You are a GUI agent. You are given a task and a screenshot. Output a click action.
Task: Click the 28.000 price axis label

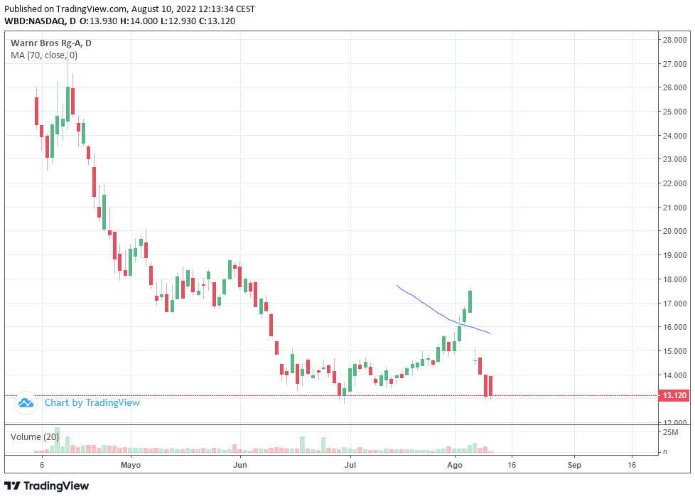tap(674, 40)
